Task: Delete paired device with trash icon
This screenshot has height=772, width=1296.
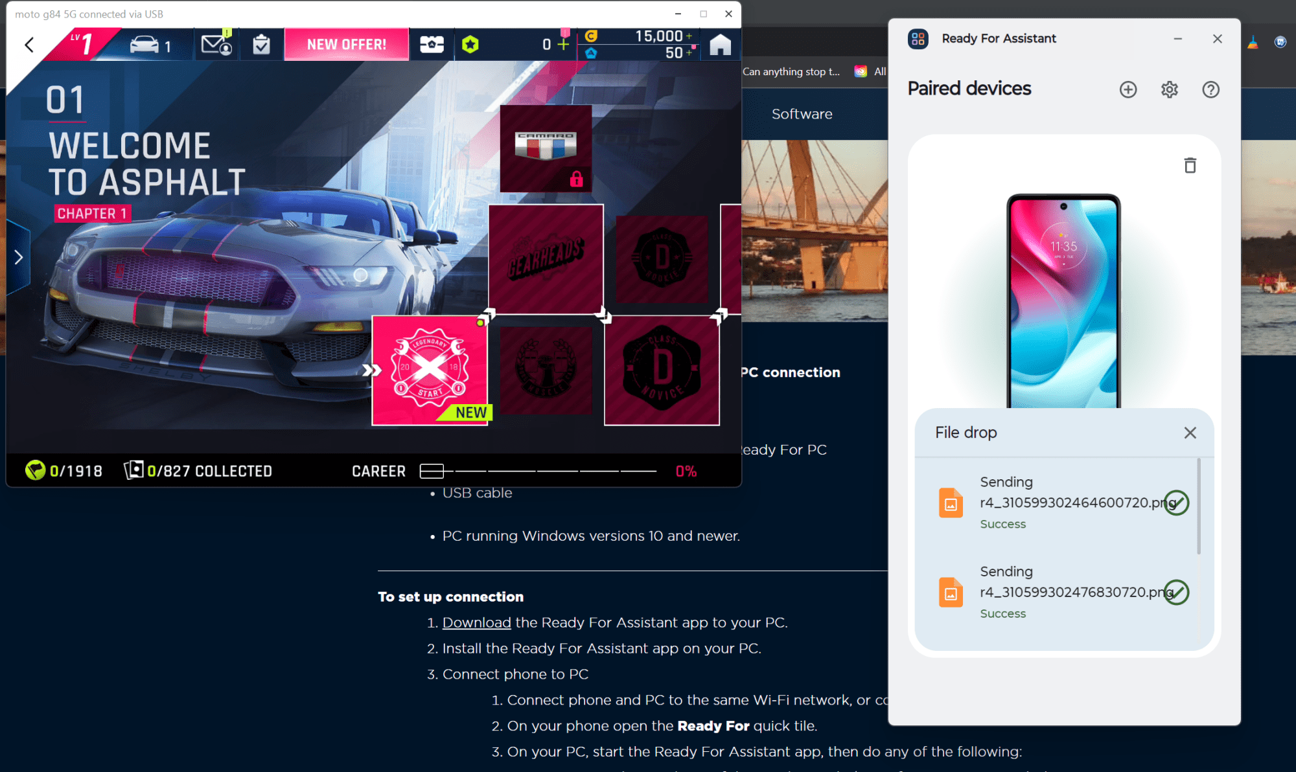Action: pos(1190,166)
